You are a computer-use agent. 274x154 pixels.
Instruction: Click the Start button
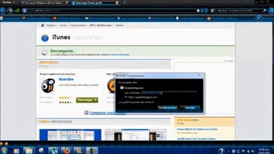click(4, 151)
